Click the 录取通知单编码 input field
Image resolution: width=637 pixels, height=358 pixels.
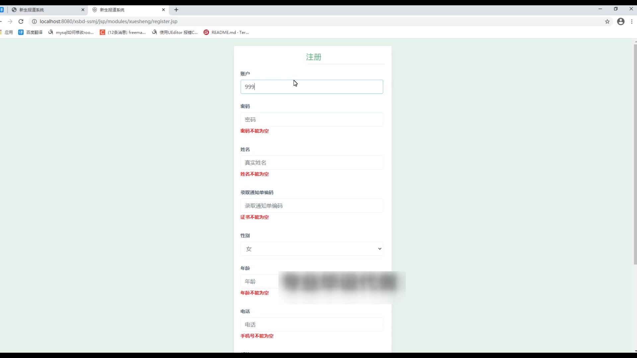tap(312, 206)
